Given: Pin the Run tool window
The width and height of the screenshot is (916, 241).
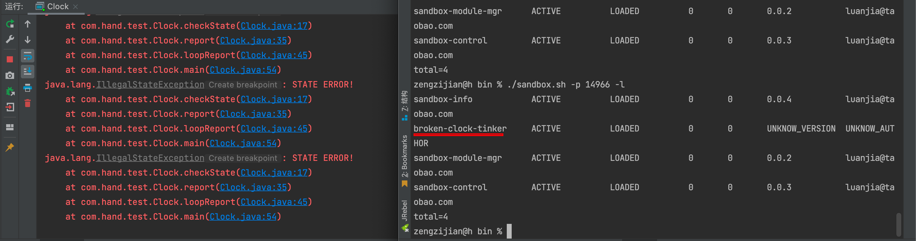Looking at the screenshot, I should pyautogui.click(x=10, y=146).
